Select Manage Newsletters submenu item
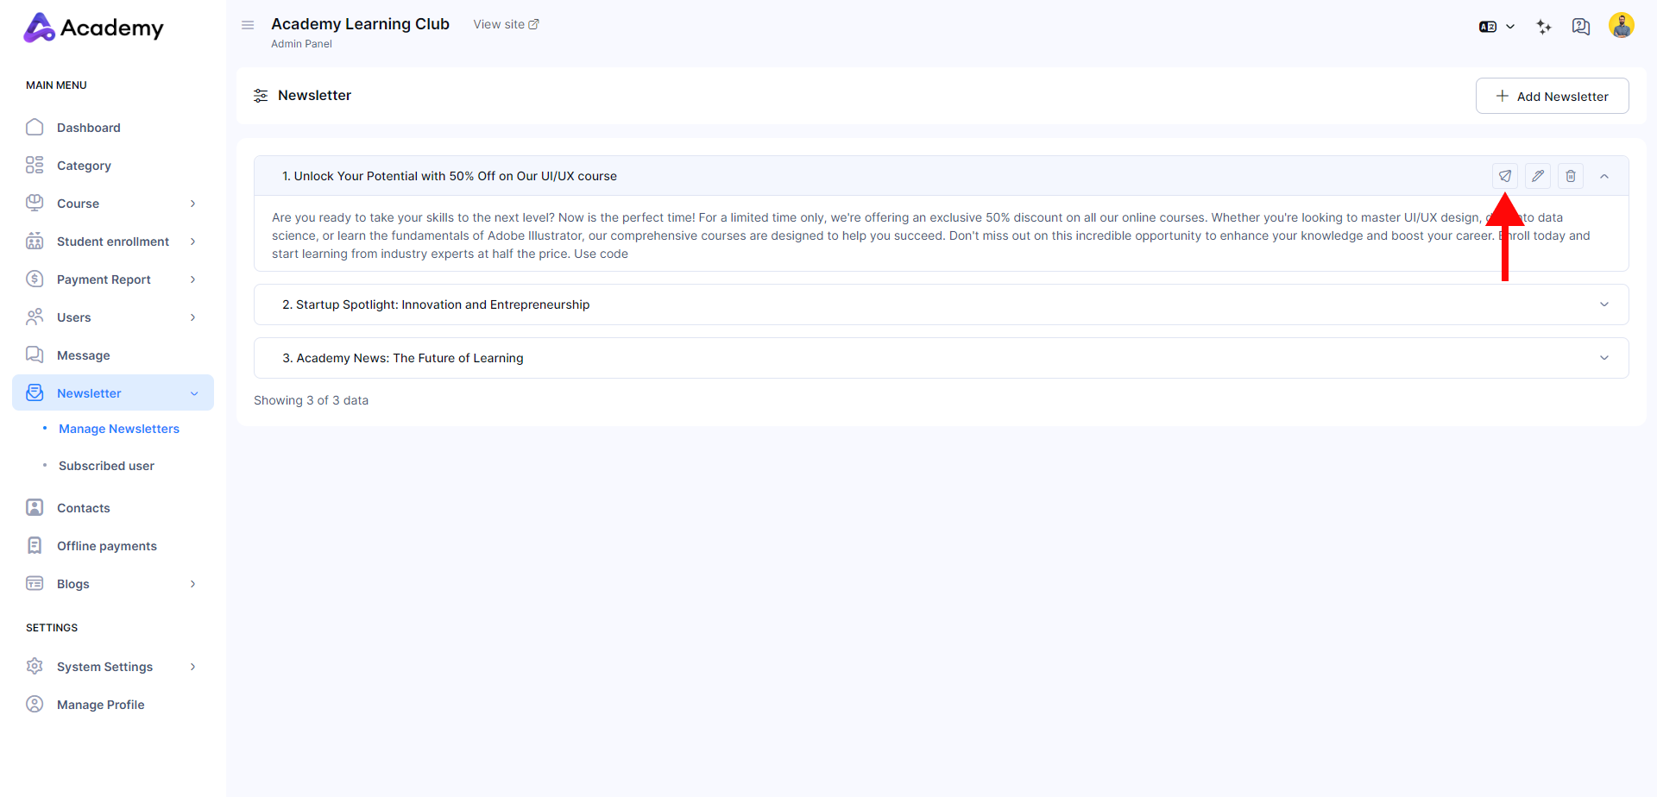 [x=119, y=429]
